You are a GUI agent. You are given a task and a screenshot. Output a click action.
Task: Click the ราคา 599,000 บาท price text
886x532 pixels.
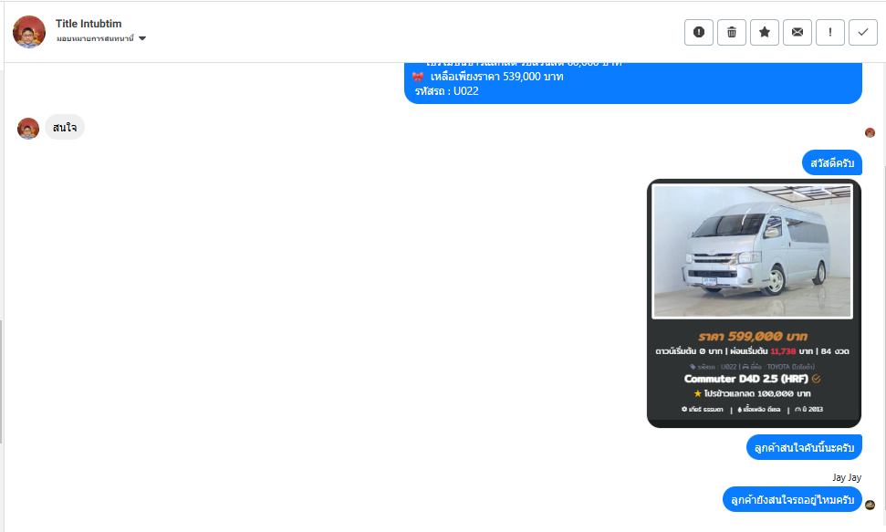[x=753, y=337]
